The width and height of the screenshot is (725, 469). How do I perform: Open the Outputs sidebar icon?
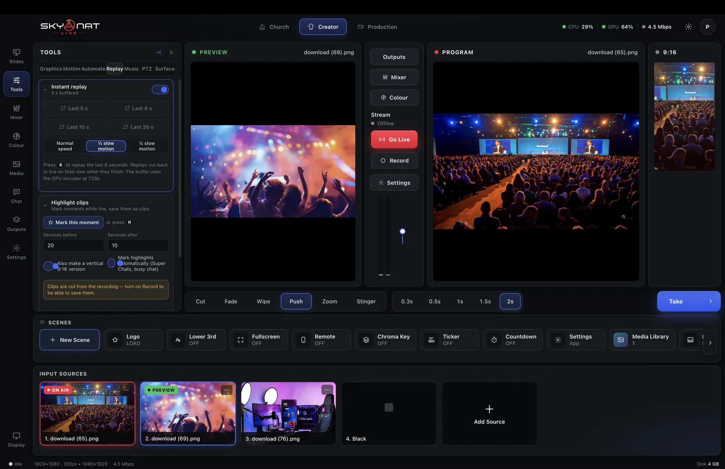[x=16, y=224]
